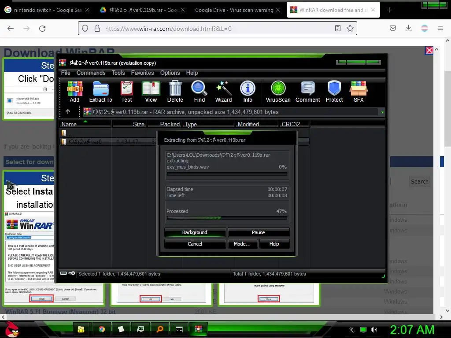Open Chrome from the taskbar
Viewport: 451px width, 338px height.
pos(102,329)
